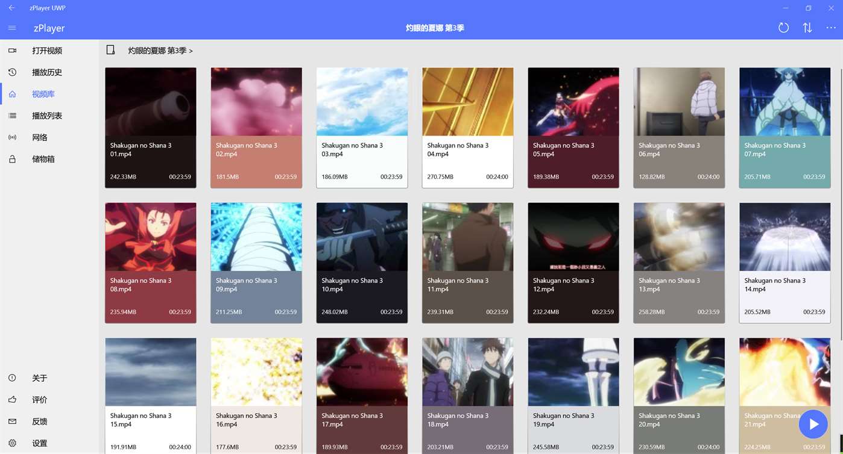Select the 评价 rate option
The width and height of the screenshot is (843, 454).
pos(12,399)
